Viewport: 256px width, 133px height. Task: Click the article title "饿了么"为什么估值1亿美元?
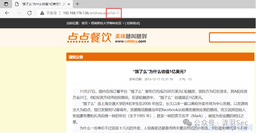(x=159, y=72)
